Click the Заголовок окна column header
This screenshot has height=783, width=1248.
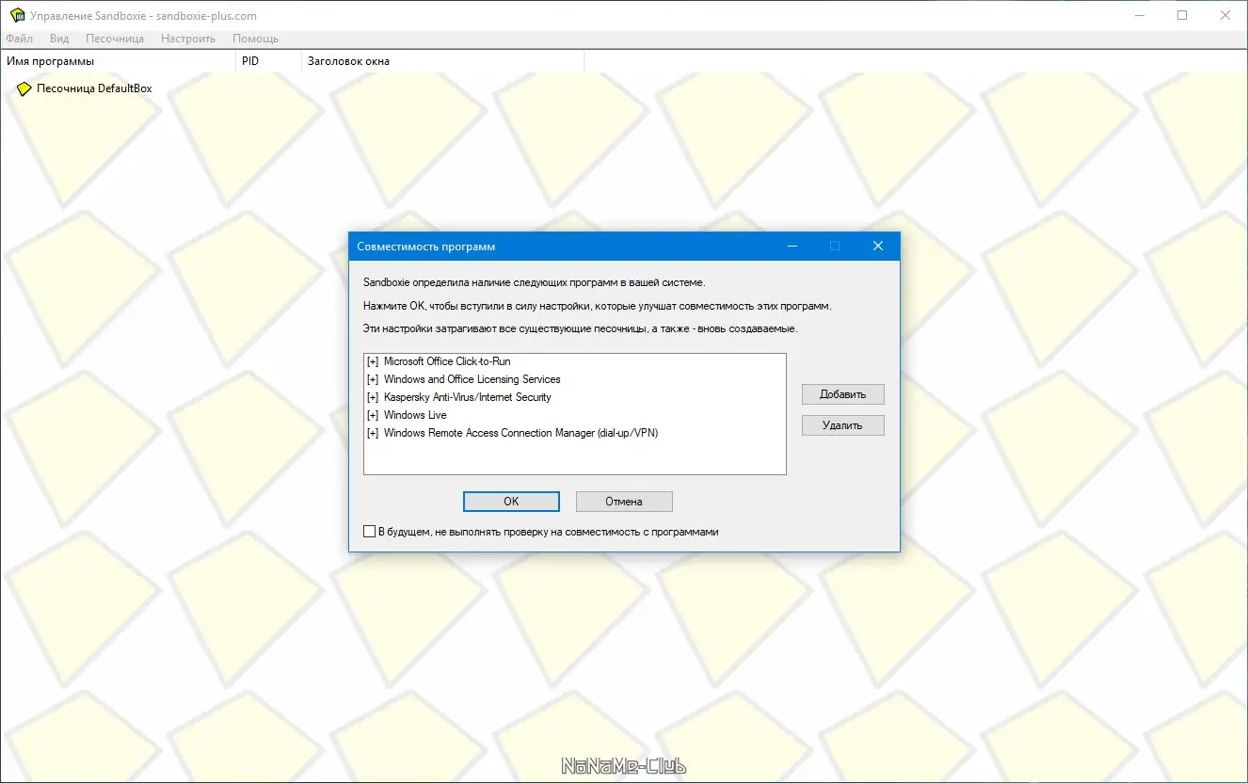442,61
